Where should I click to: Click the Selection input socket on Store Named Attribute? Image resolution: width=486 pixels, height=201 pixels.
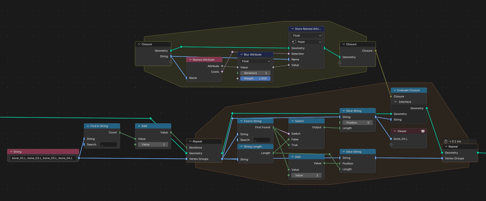coord(289,54)
